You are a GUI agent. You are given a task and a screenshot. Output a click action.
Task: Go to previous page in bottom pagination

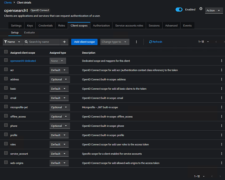(x=212, y=176)
